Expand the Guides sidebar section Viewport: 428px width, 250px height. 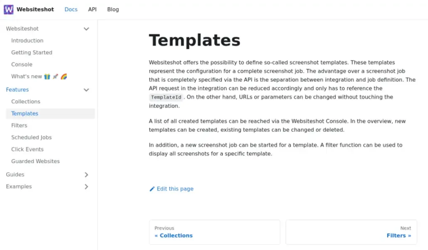pyautogui.click(x=87, y=175)
